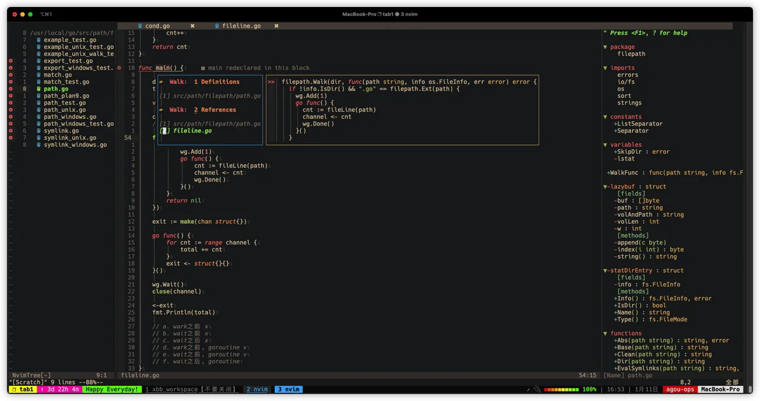The height and width of the screenshot is (401, 760).
Task: Switch to the cond.go buffer tab
Action: 157,26
